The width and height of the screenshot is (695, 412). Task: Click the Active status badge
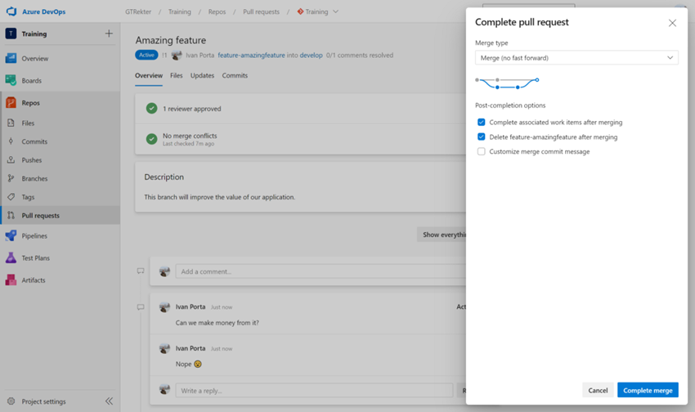[x=146, y=55]
